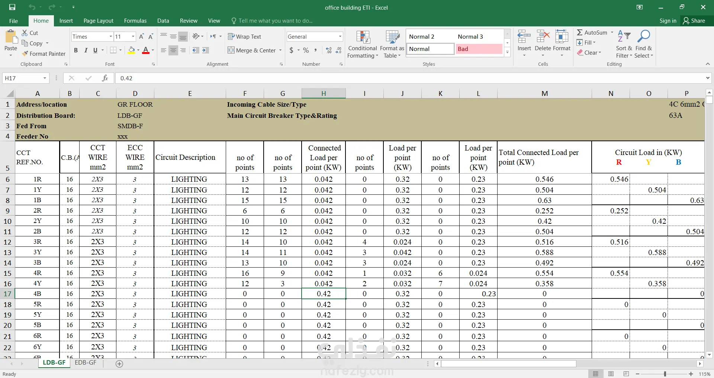Click the Merge & Center icon
The height and width of the screenshot is (378, 714).
click(x=231, y=50)
